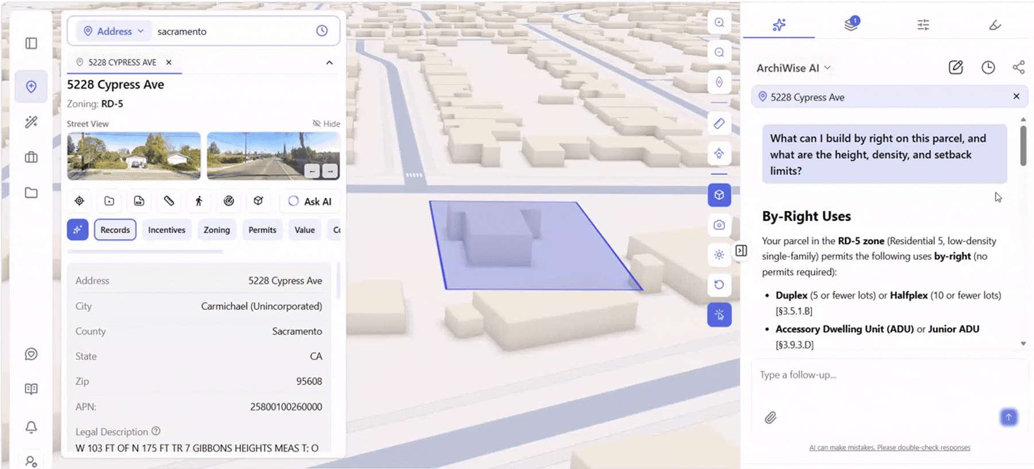Open the location pin search icon in sidebar
This screenshot has width=1034, height=469.
(x=31, y=86)
